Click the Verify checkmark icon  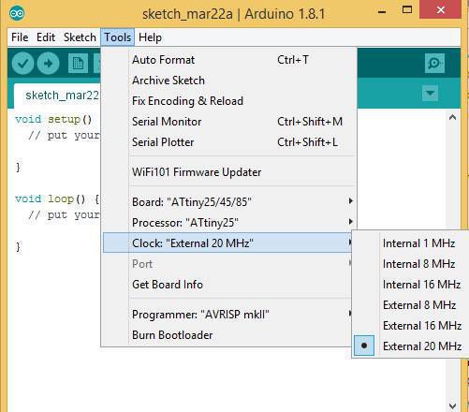coord(22,64)
